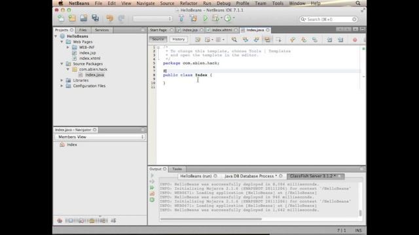Open the Source menu
The width and height of the screenshot is (419, 235).
[x=167, y=3]
